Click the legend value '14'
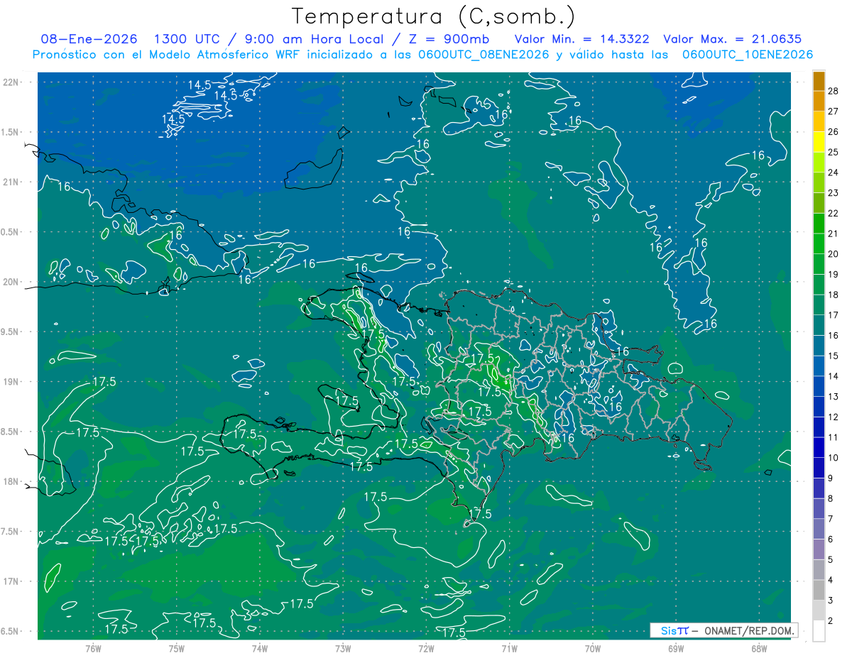The height and width of the screenshot is (658, 852). click(x=834, y=376)
